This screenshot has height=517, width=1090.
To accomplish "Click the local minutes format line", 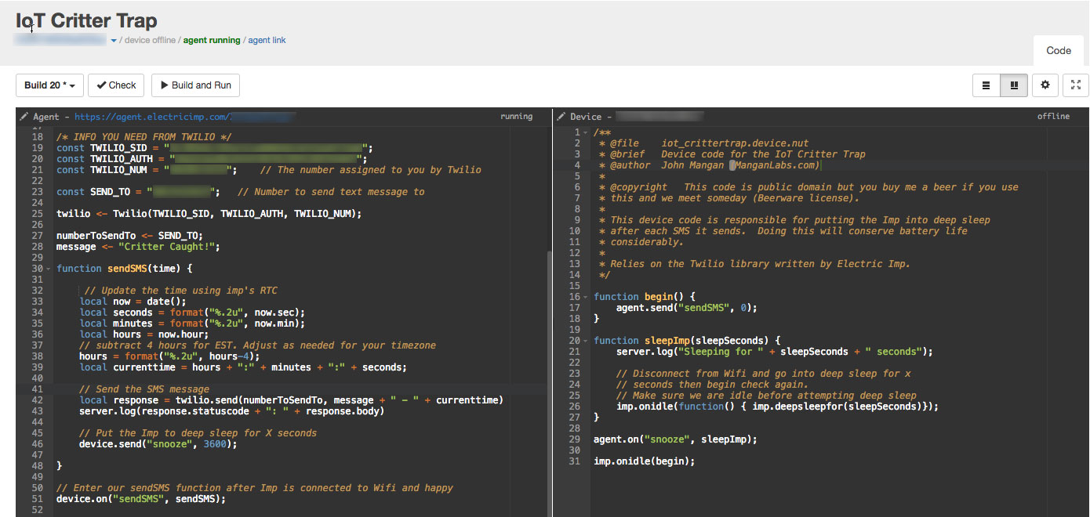I will point(192,324).
